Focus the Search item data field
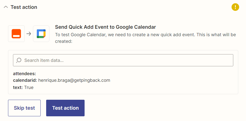This screenshot has width=246, height=121. pyautogui.click(x=124, y=60)
